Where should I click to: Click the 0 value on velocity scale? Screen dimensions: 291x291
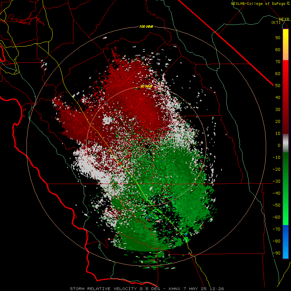(x=279, y=145)
